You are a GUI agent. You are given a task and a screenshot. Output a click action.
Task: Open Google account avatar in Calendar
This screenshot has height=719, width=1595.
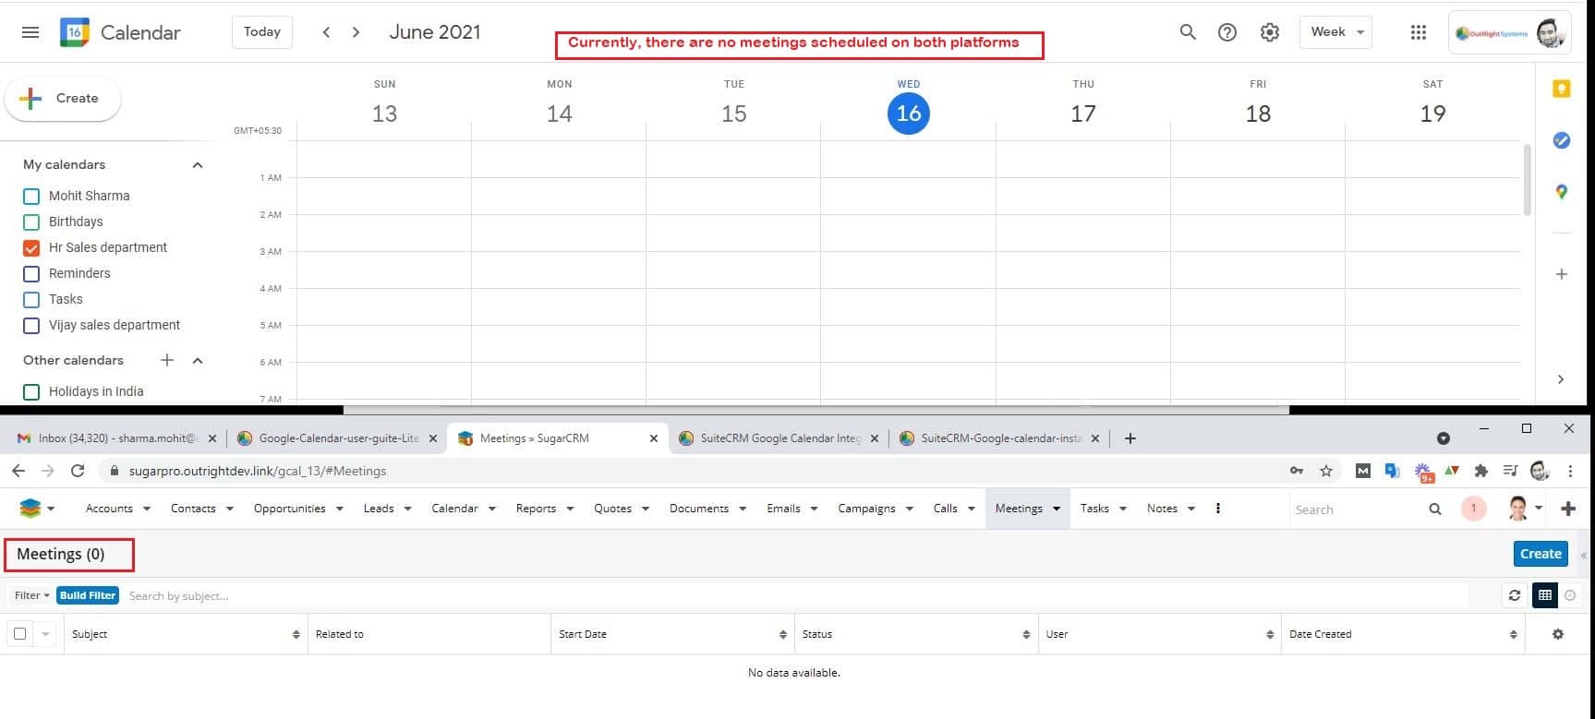(1551, 33)
